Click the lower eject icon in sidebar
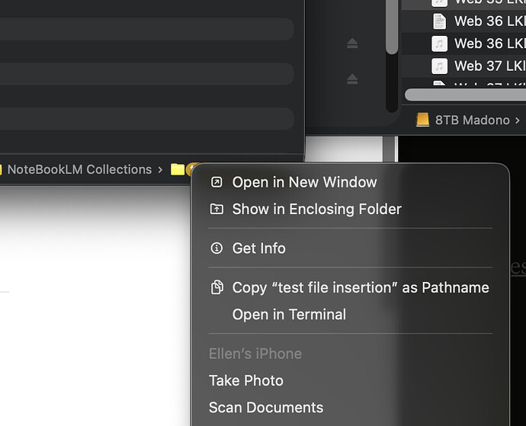This screenshot has width=526, height=426. pyautogui.click(x=352, y=78)
